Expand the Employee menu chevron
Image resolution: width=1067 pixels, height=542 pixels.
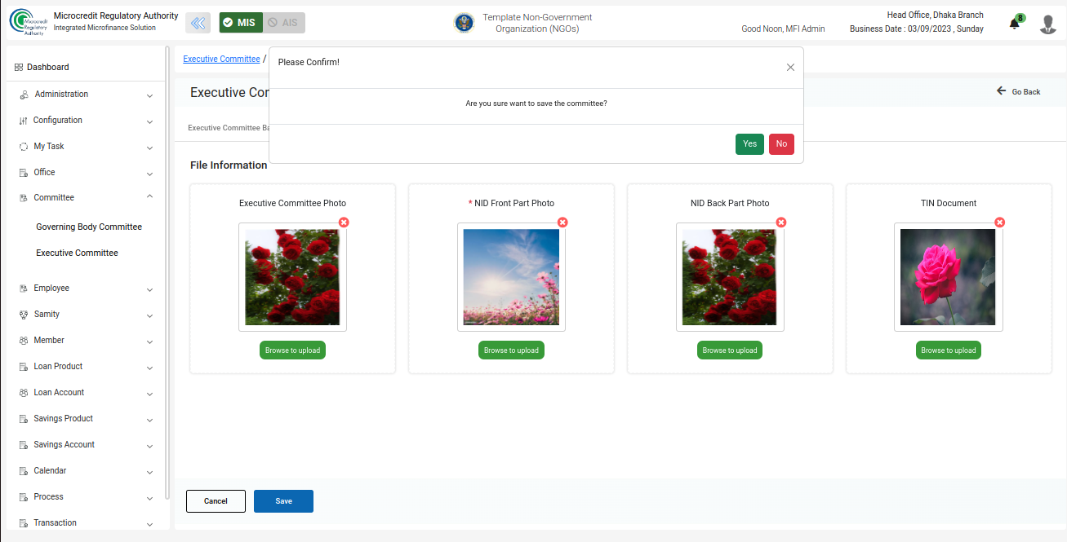(x=149, y=289)
